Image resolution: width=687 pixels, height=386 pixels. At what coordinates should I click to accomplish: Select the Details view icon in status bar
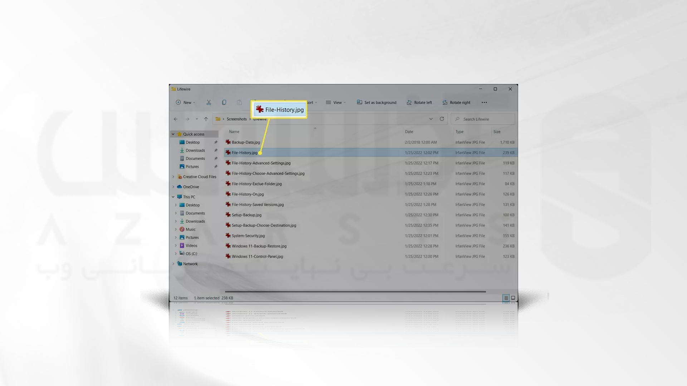click(506, 297)
